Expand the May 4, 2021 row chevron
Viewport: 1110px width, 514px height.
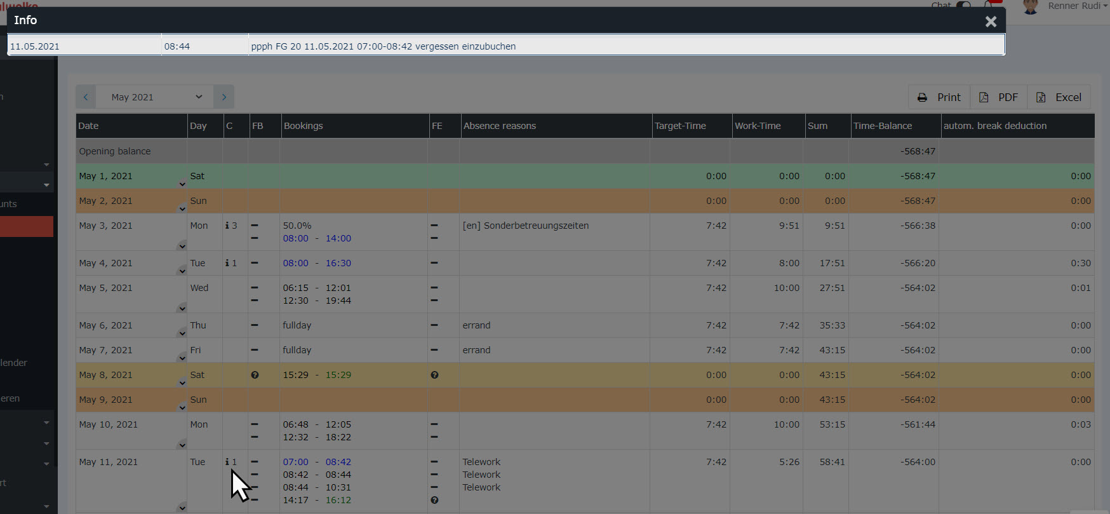(182, 271)
